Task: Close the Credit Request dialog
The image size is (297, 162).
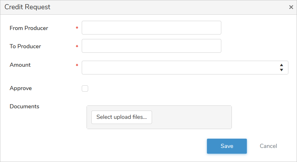Action: pos(291,7)
